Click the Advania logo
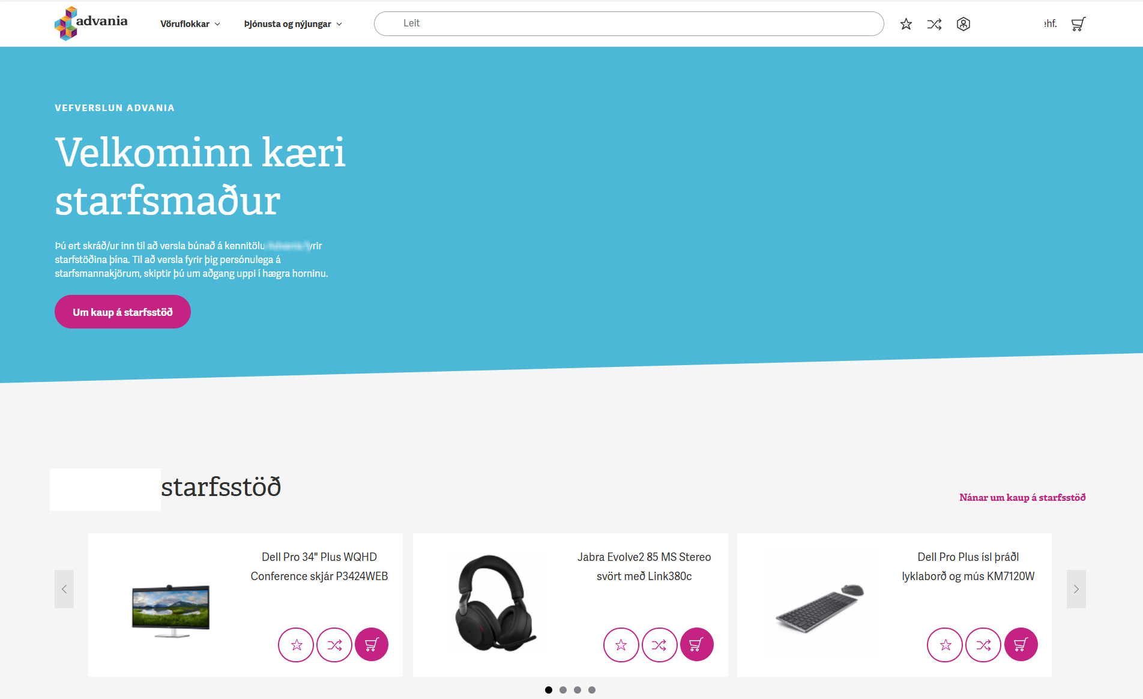The image size is (1143, 699). (x=91, y=23)
